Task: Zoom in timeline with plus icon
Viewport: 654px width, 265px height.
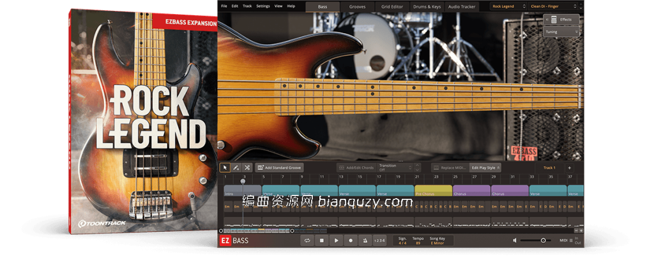Action: (x=581, y=231)
